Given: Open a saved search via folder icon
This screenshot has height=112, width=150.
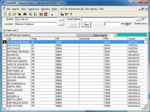Looking at the screenshot, I should pyautogui.click(x=14, y=14).
